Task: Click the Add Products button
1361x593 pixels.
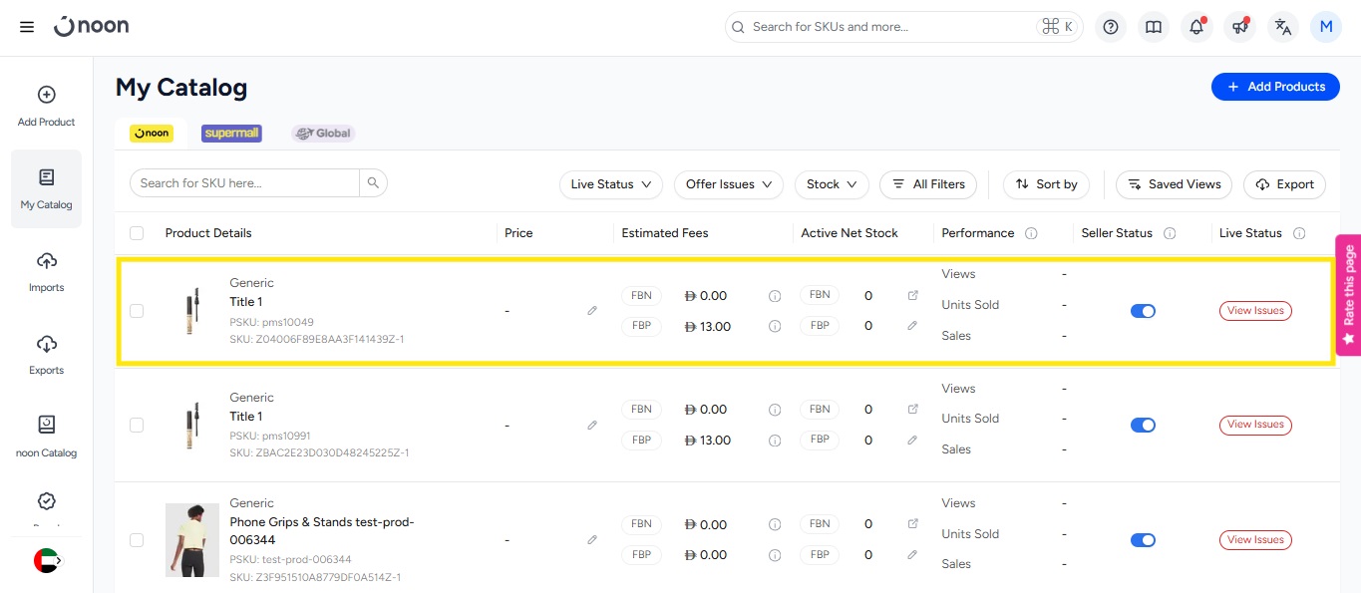Action: 1275,87
